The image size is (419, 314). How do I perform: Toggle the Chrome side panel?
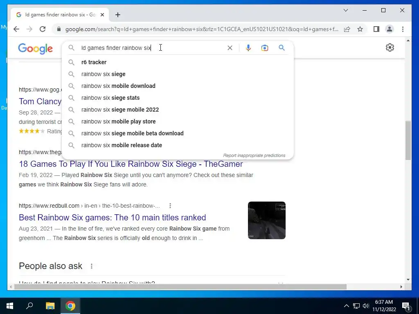tap(376, 29)
